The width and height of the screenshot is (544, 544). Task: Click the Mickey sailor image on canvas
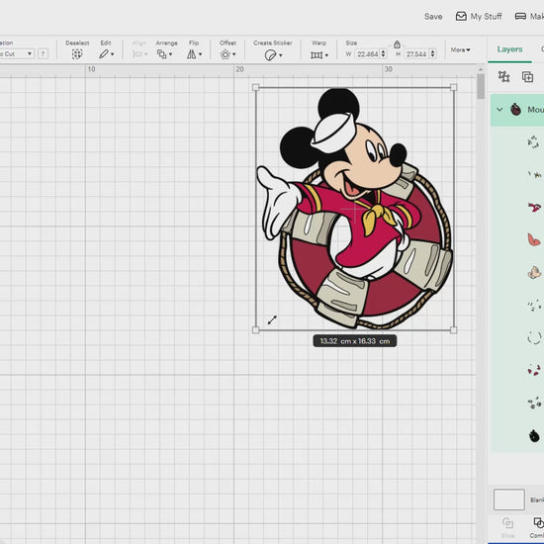click(x=354, y=209)
